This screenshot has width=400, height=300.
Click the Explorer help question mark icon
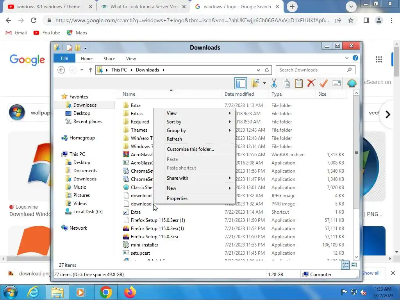[x=355, y=58]
